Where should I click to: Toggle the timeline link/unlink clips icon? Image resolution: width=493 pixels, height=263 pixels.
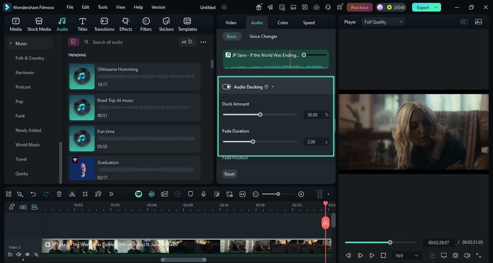pyautogui.click(x=12, y=207)
